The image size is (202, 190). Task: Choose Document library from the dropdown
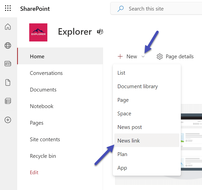138,86
